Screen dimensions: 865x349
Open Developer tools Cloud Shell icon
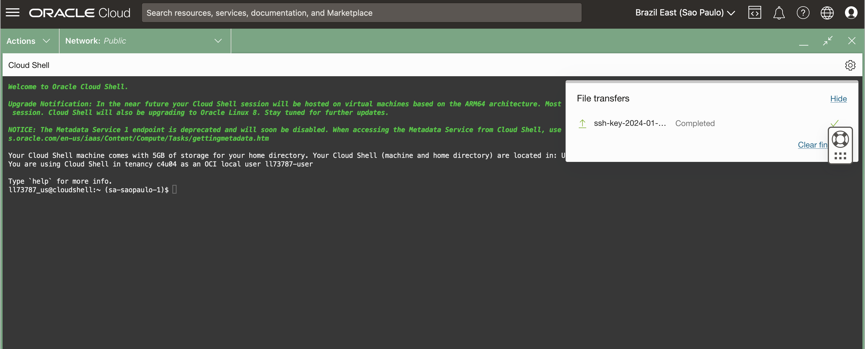pyautogui.click(x=754, y=13)
